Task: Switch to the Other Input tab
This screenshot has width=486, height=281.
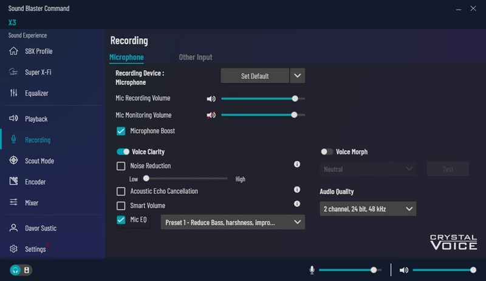Action: pos(195,58)
